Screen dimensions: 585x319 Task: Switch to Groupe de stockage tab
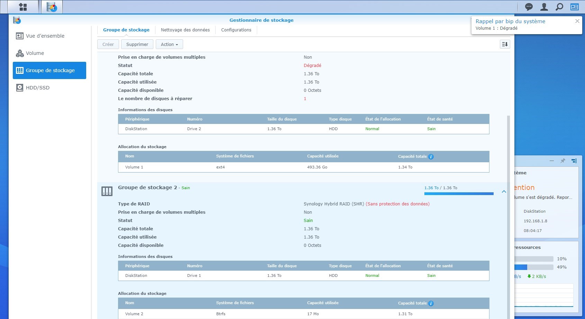click(126, 30)
